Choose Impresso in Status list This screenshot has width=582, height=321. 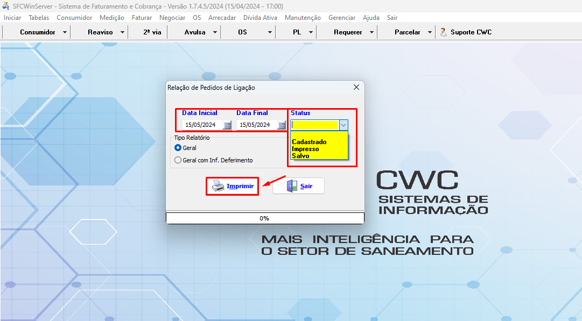[305, 149]
